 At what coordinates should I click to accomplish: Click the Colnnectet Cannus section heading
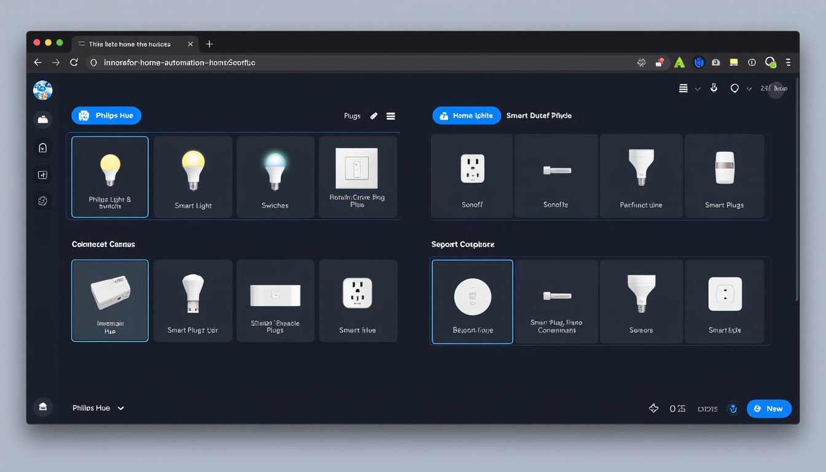(103, 244)
